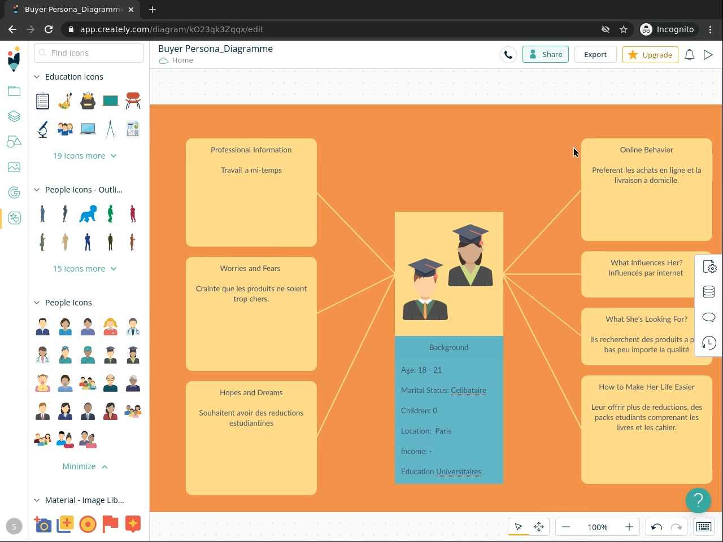Click the Upgrade button
This screenshot has height=542, width=723.
click(650, 55)
